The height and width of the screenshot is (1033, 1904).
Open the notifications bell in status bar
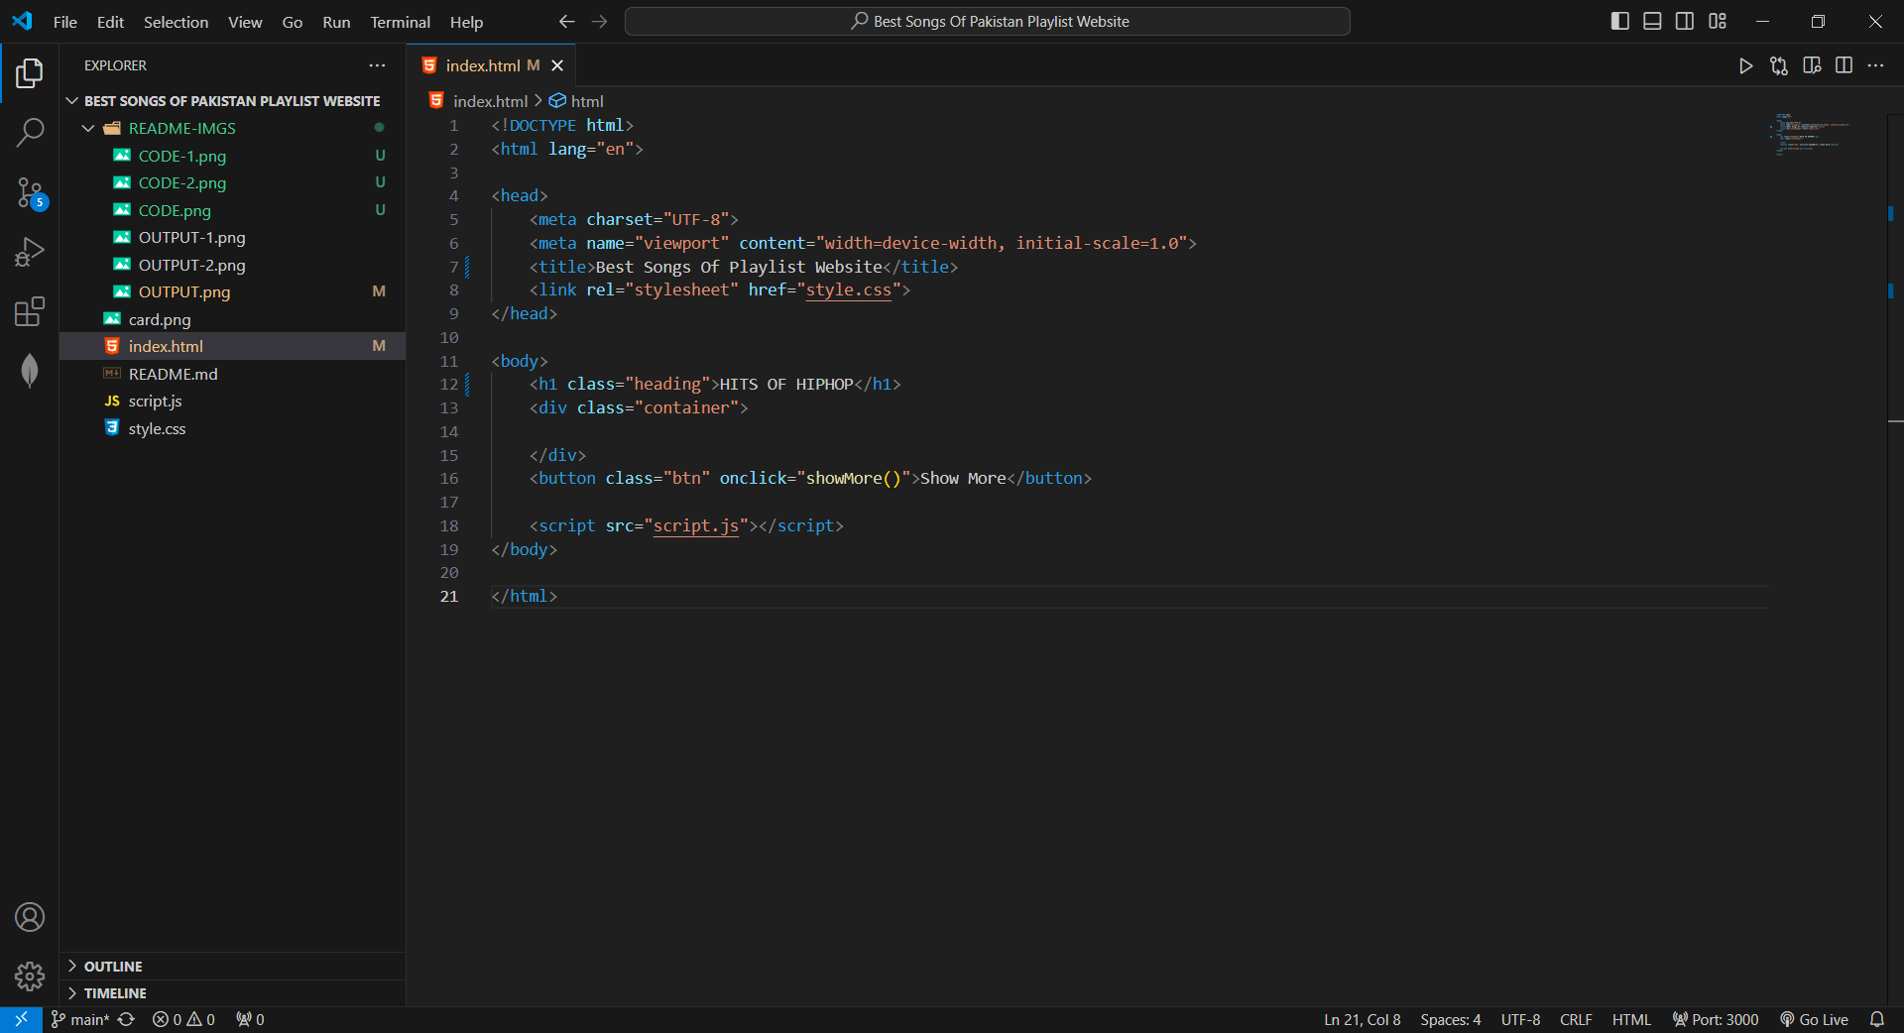1877,1019
